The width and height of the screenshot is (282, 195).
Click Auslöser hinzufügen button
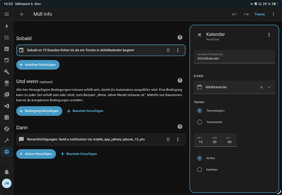pos(38,64)
